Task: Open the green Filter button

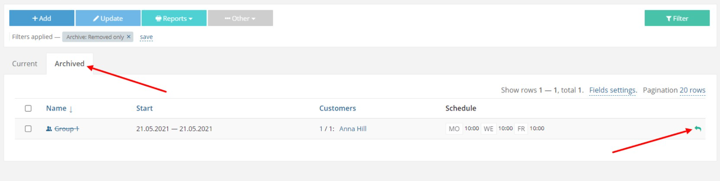Action: pyautogui.click(x=677, y=18)
